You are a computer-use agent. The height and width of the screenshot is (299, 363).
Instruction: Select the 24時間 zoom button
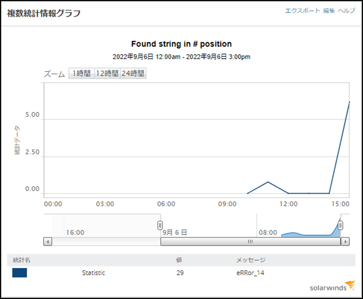point(133,74)
